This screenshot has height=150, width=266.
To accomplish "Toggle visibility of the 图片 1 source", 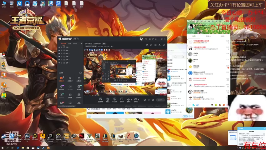I will click(x=59, y=50).
